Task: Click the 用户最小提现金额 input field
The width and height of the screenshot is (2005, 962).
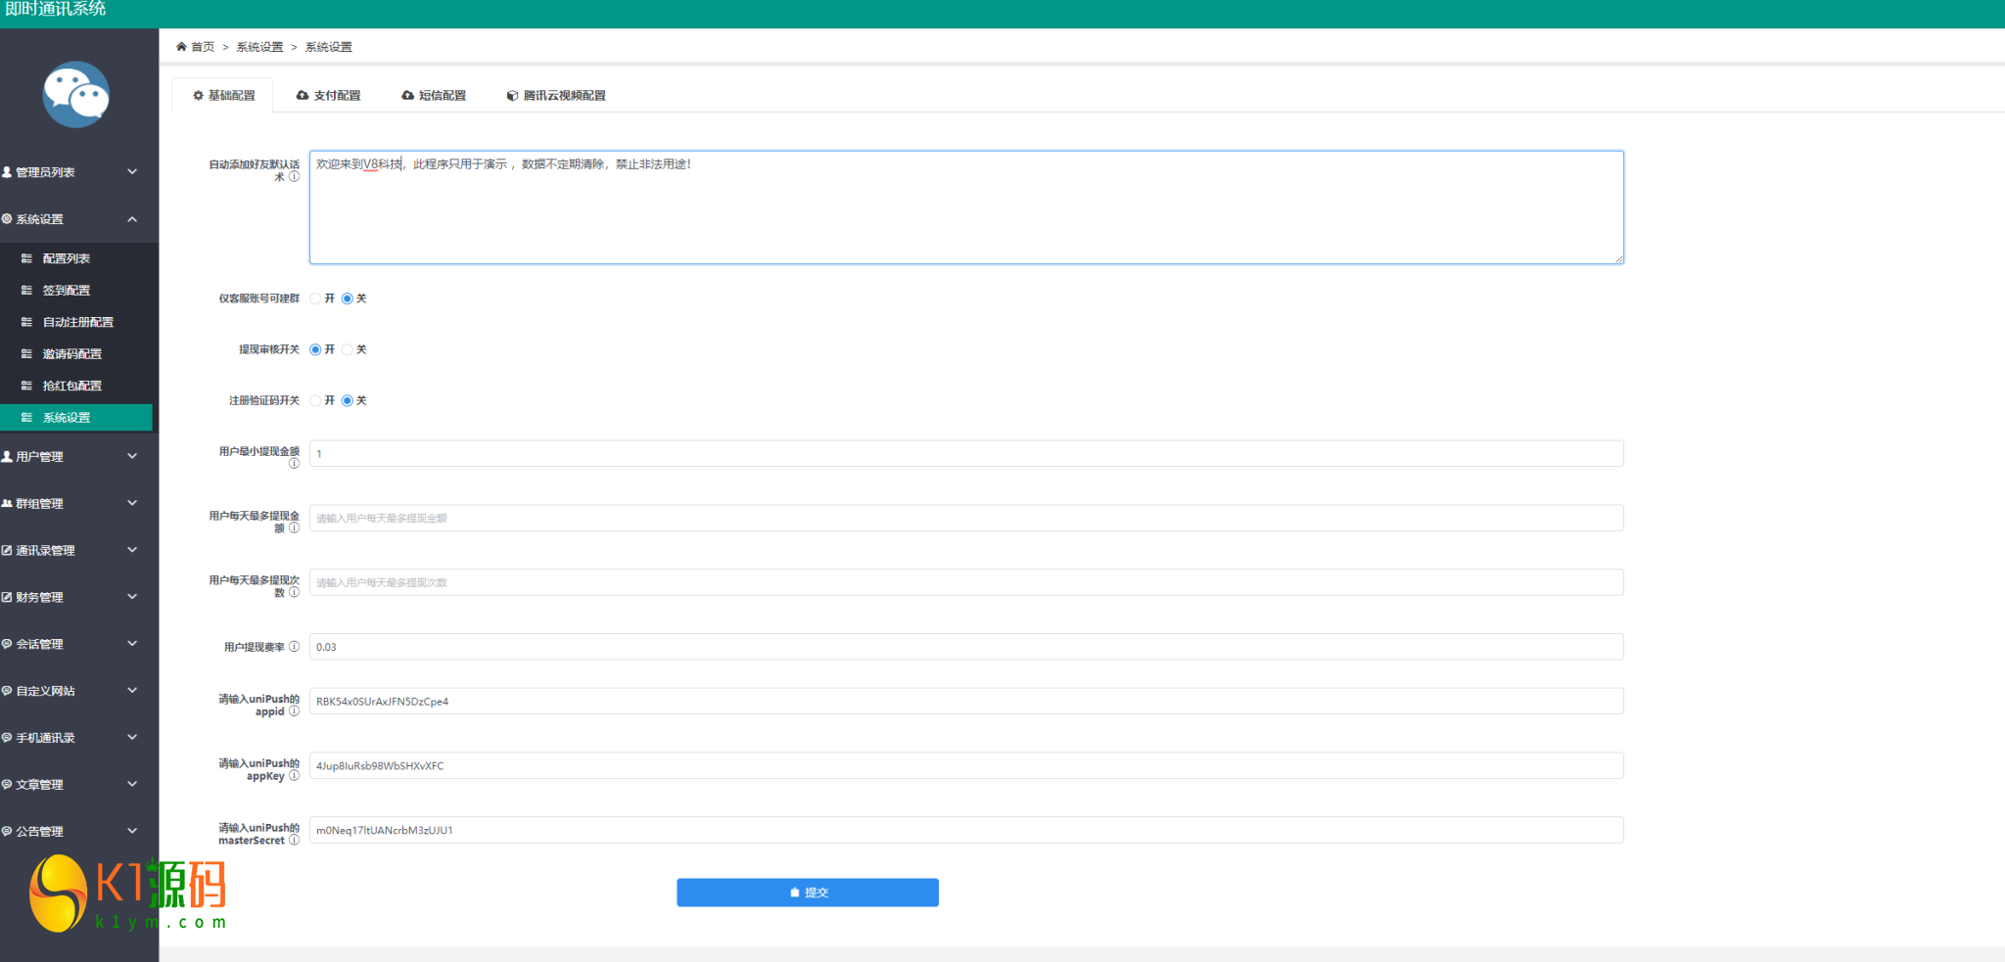Action: [966, 453]
